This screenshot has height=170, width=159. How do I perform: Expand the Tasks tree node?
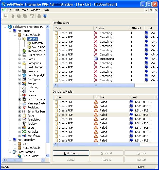20,116
